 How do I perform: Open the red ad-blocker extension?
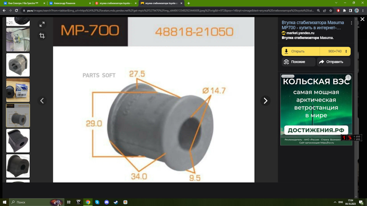(x=338, y=11)
